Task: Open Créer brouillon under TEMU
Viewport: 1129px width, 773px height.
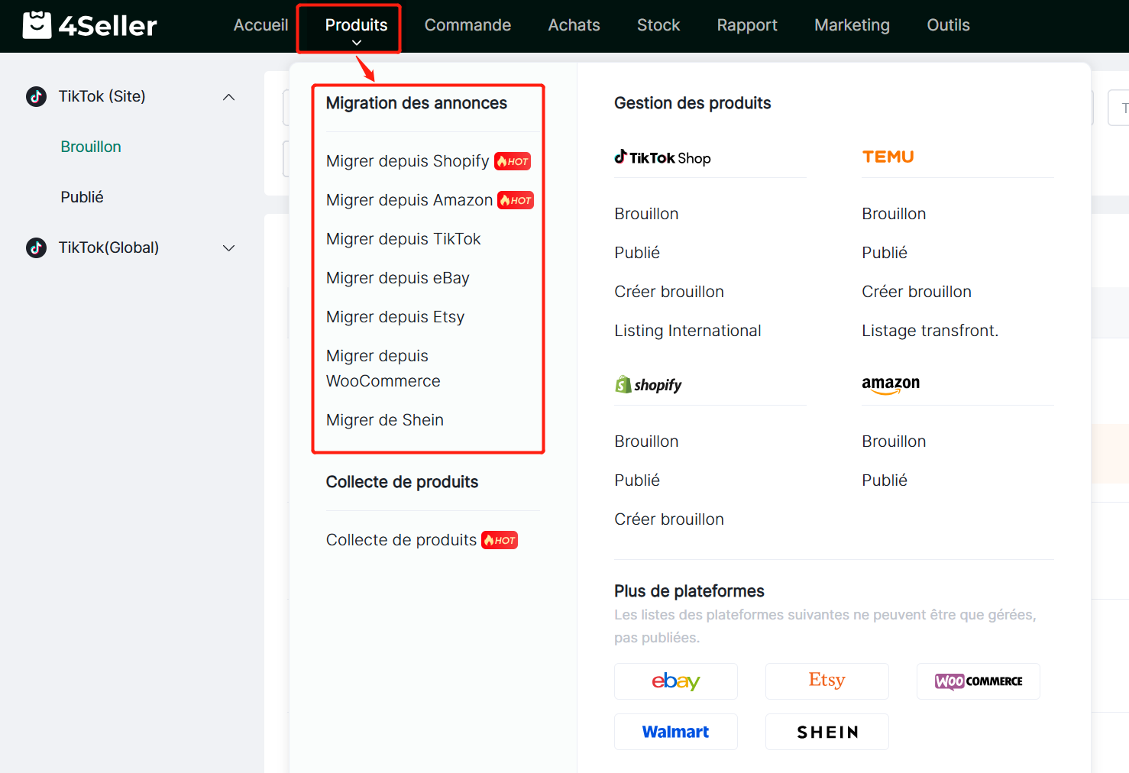Action: pyautogui.click(x=917, y=292)
